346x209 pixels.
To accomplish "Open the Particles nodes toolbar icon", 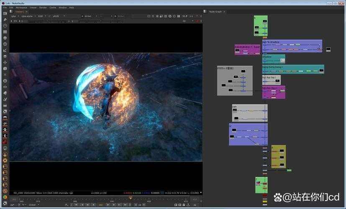I will click(x=5, y=75).
